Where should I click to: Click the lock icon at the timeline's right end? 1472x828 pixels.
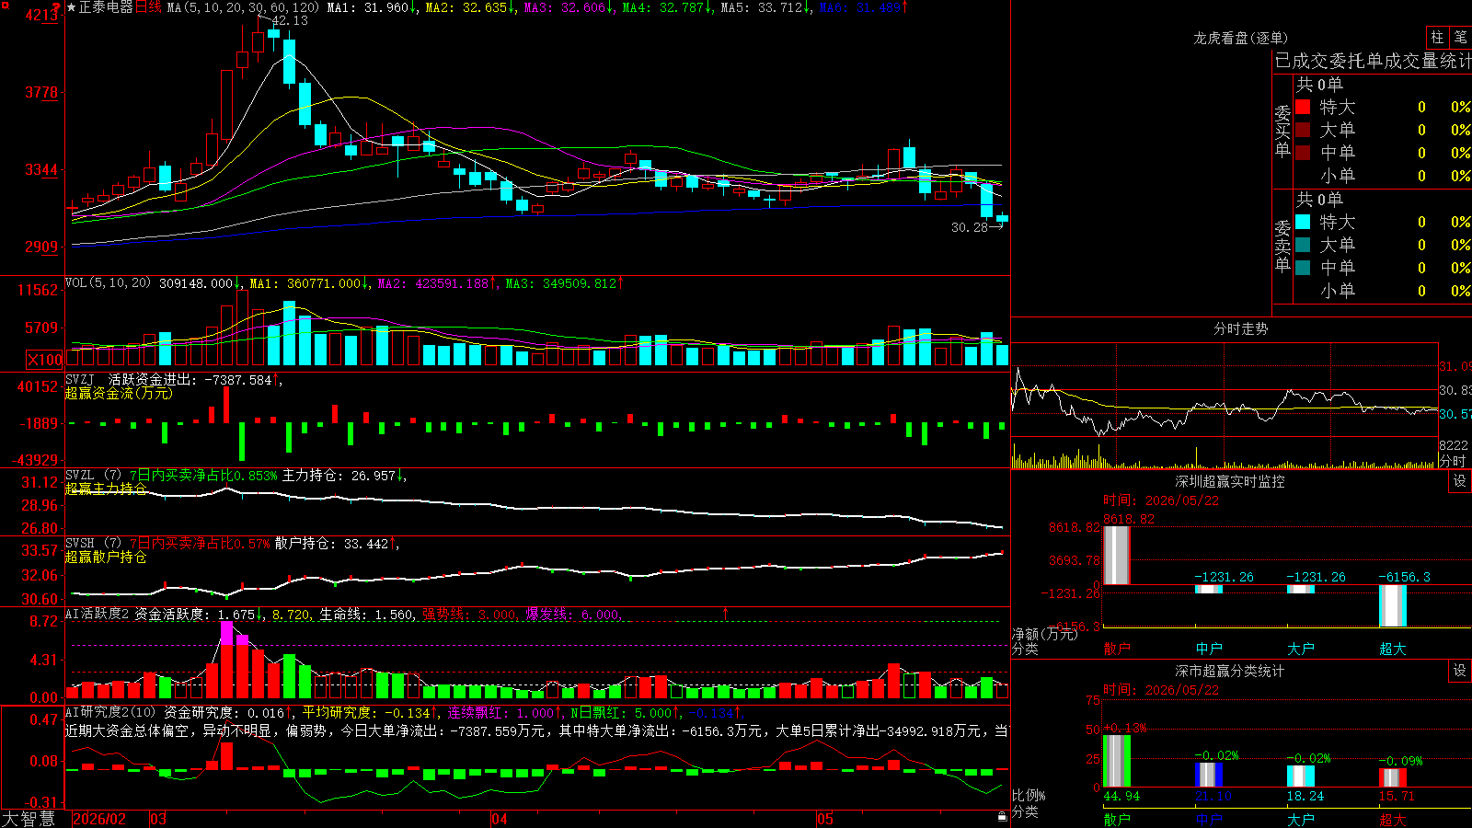coord(1002,817)
